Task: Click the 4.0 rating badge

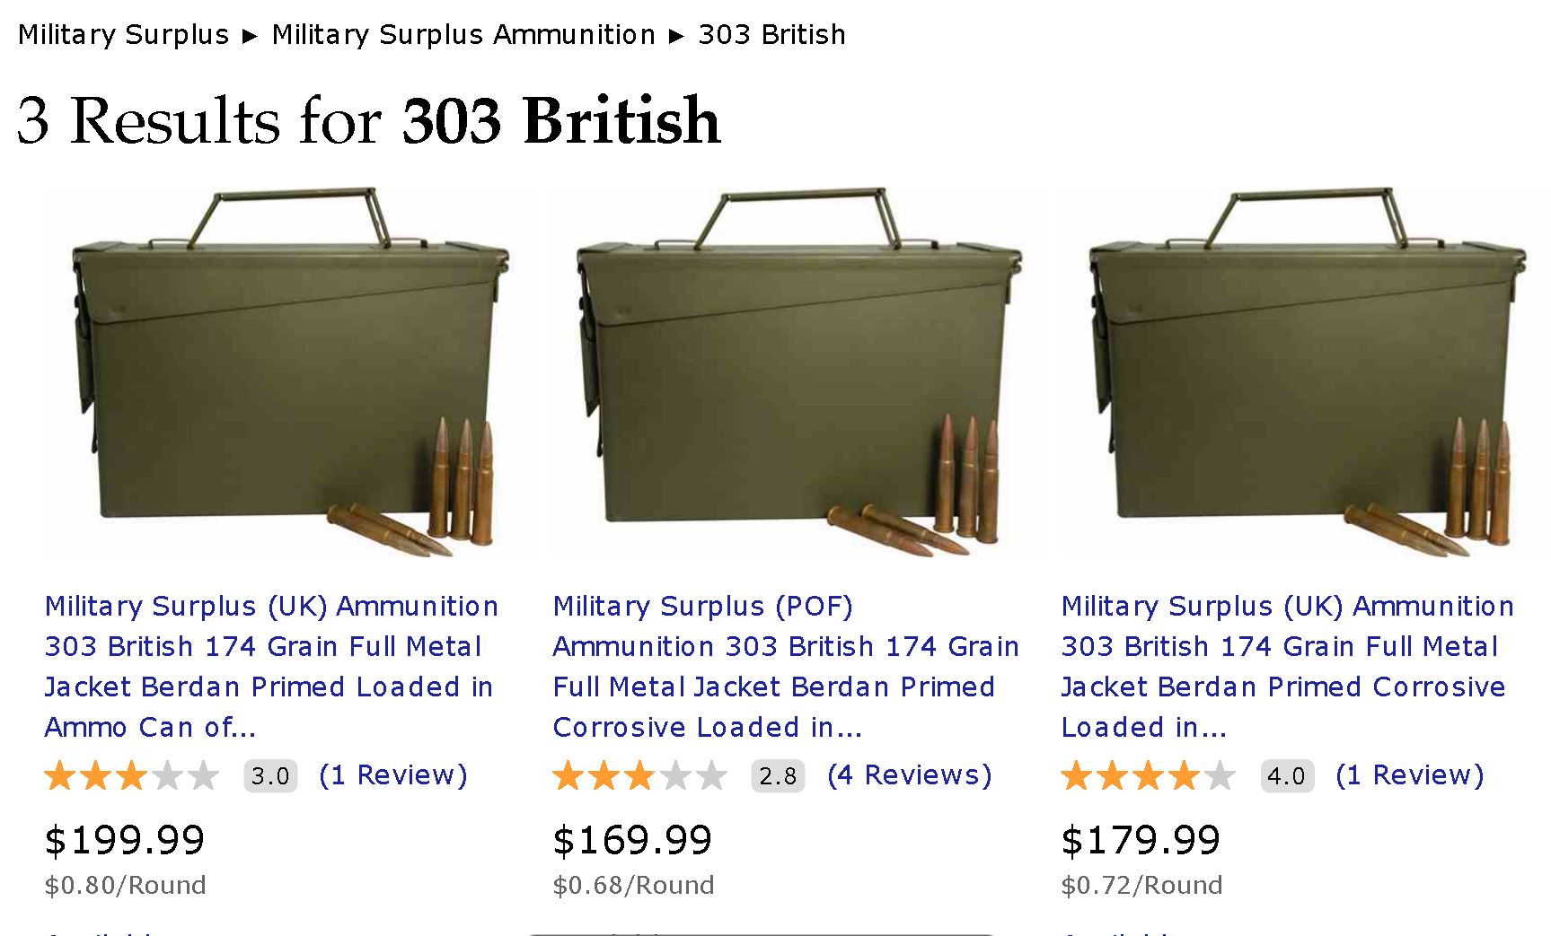Action: pyautogui.click(x=1286, y=776)
